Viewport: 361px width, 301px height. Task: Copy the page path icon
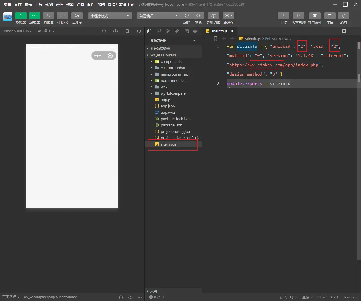pyautogui.click(x=81, y=297)
